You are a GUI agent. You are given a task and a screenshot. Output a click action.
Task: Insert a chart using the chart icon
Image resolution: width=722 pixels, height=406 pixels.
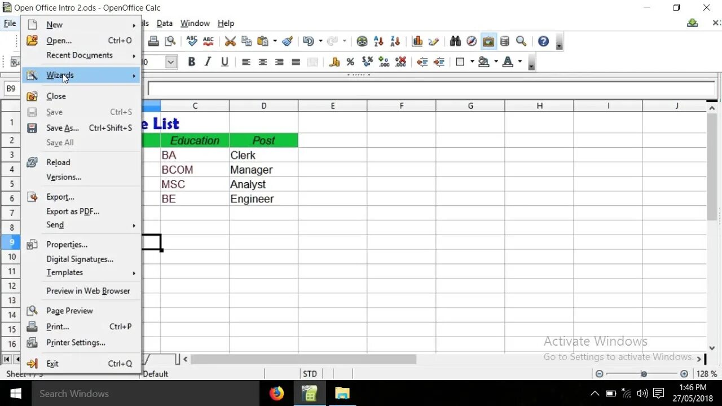point(417,41)
